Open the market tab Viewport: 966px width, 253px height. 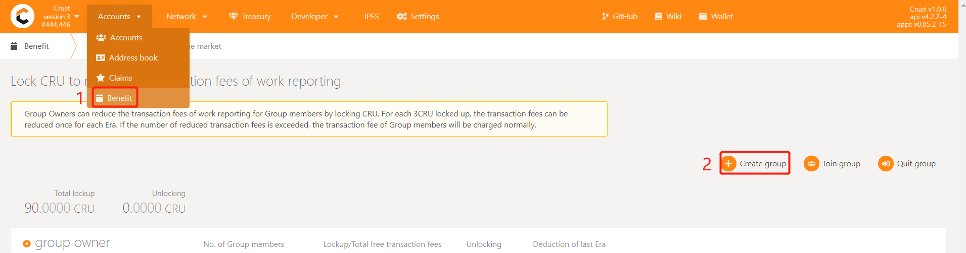205,46
